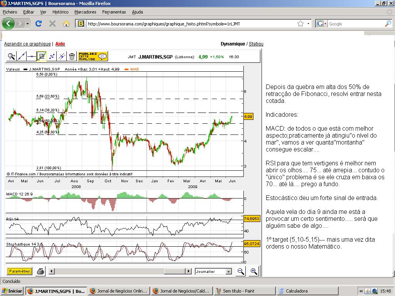
Task: Go back with the green Back button
Action: [8, 24]
